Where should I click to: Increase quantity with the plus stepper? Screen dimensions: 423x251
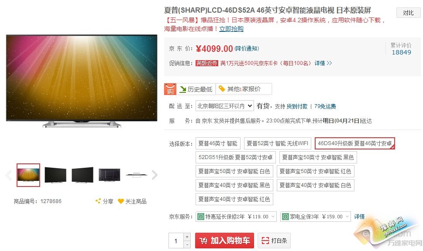(x=187, y=237)
